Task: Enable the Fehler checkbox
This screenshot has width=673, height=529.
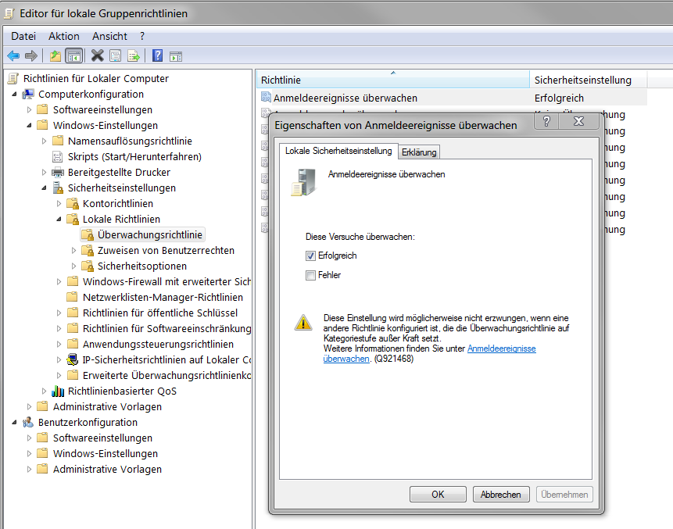Action: [x=311, y=275]
